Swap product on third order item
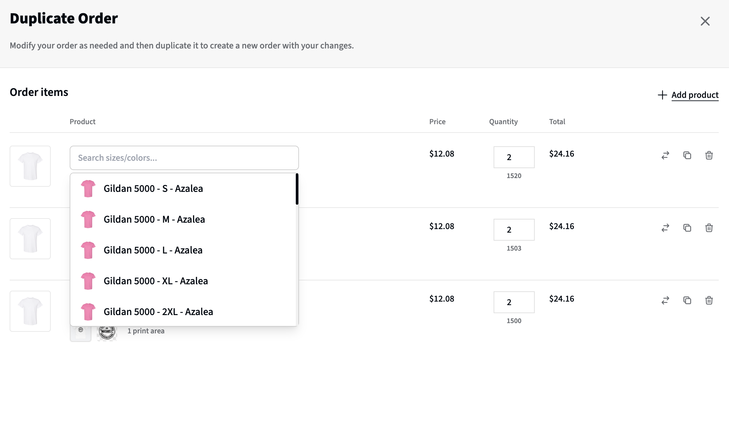 coord(665,301)
